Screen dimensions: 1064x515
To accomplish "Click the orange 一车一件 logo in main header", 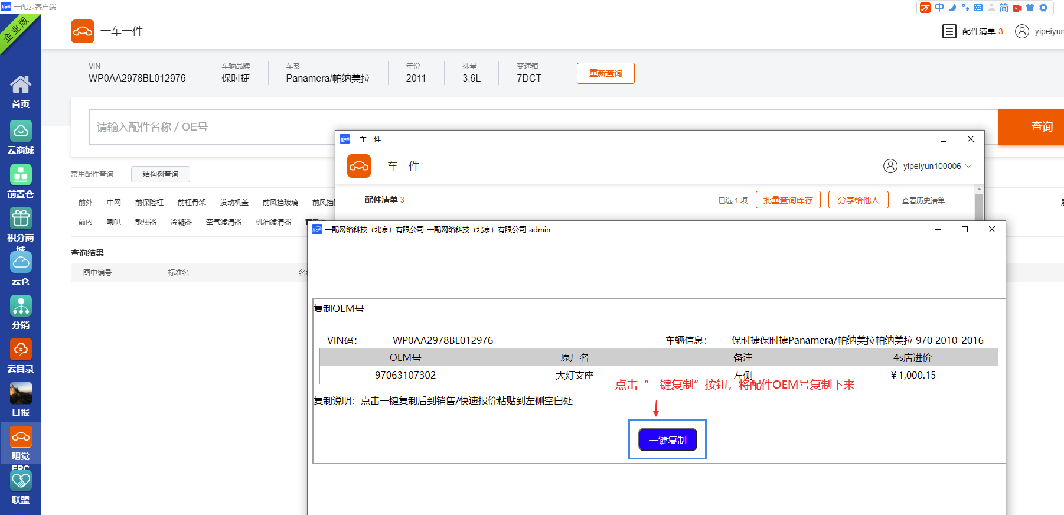I will 83,31.
